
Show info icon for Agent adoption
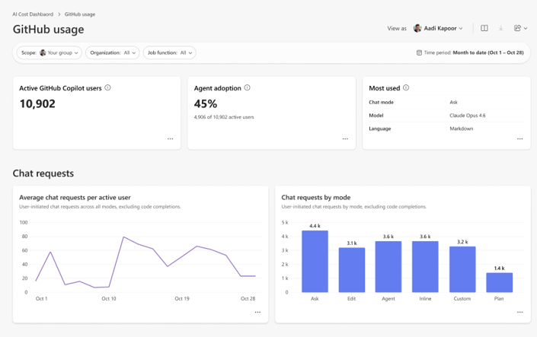[x=248, y=88]
